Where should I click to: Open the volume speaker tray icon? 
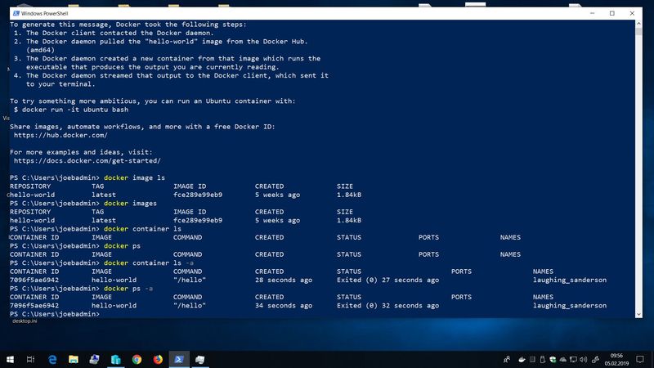click(584, 359)
